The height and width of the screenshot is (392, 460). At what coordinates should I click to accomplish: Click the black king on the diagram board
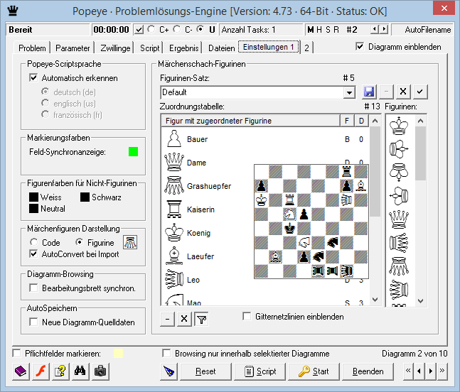290,228
